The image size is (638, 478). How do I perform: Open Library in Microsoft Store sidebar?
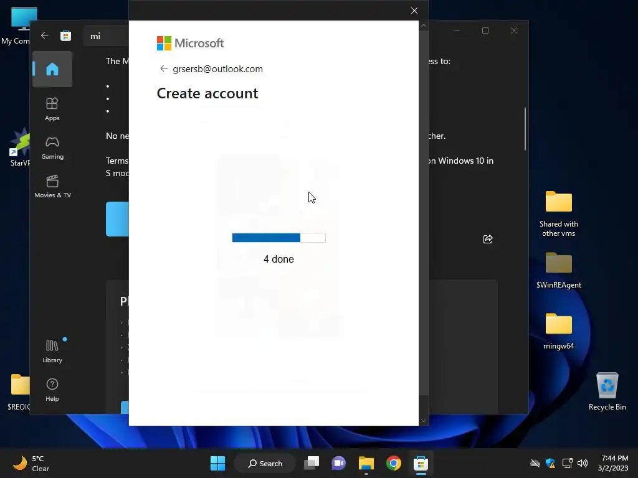point(52,351)
